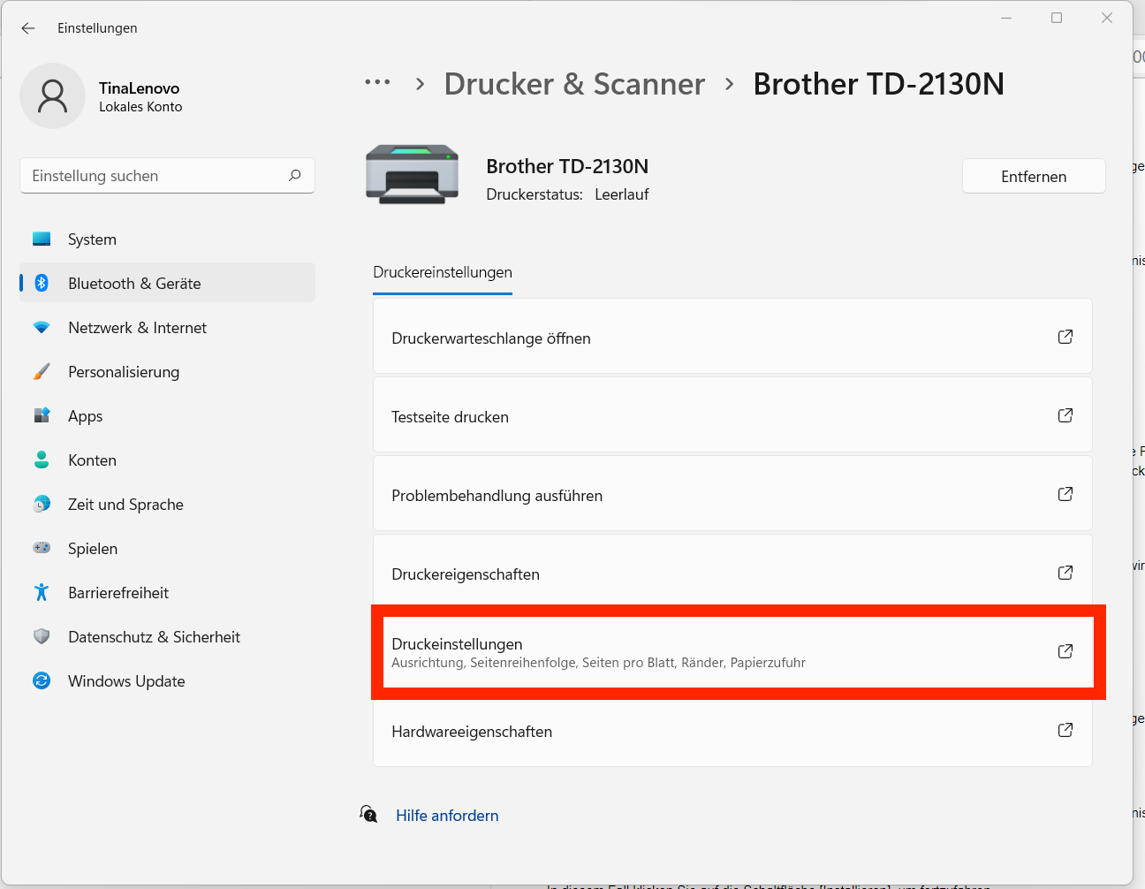Open Druckereigenschaften row
1145x889 pixels.
point(732,571)
